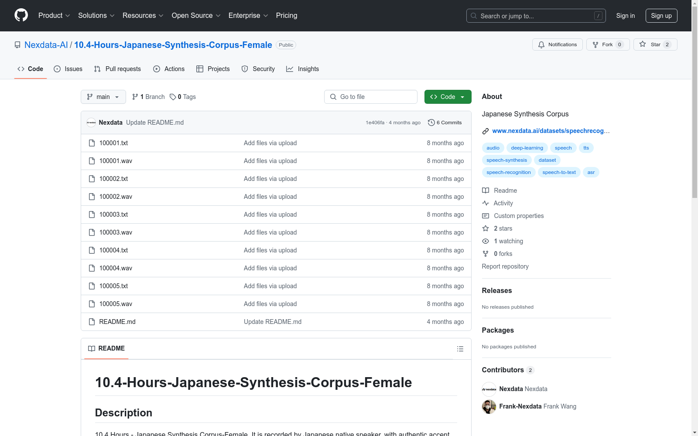The height and width of the screenshot is (436, 698).
Task: Switch to the Insights tab
Action: click(303, 69)
